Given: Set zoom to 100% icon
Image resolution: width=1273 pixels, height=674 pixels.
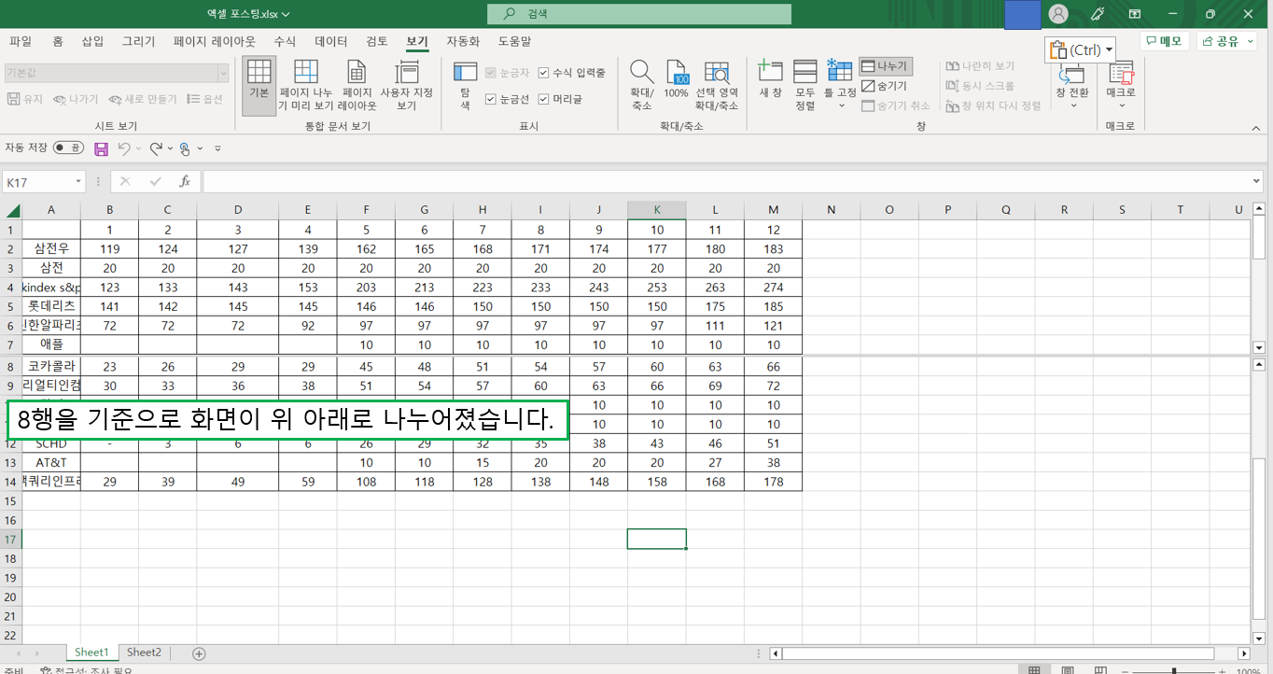Looking at the screenshot, I should tap(676, 80).
